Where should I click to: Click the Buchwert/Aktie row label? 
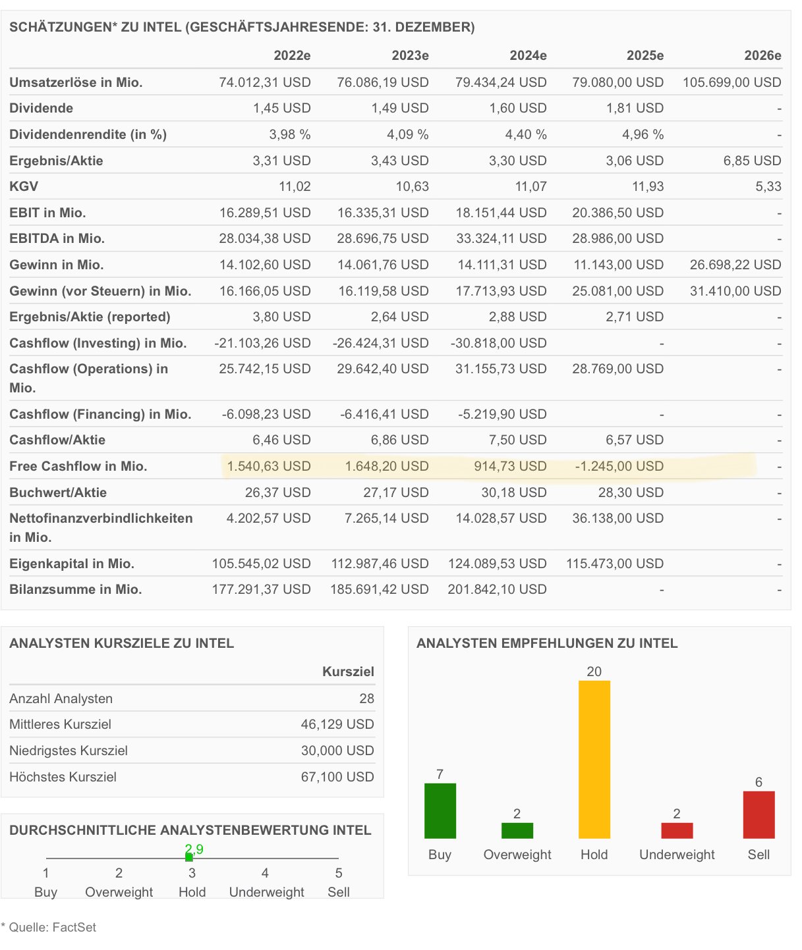click(x=58, y=492)
